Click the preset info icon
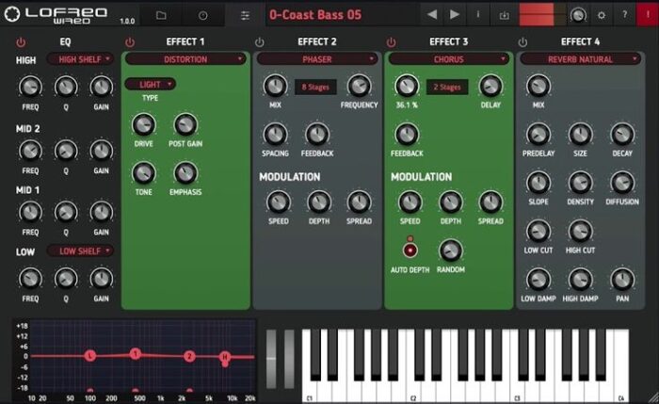This screenshot has width=659, height=404. [x=478, y=15]
